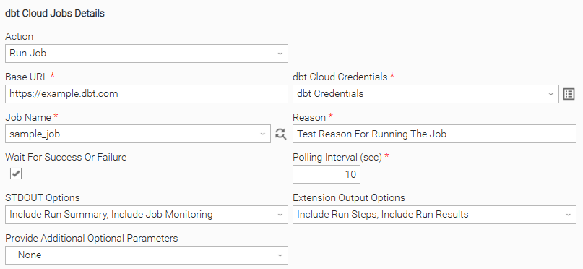Click the Job Name field label
Viewport: 583px width, 269px height.
tap(28, 117)
